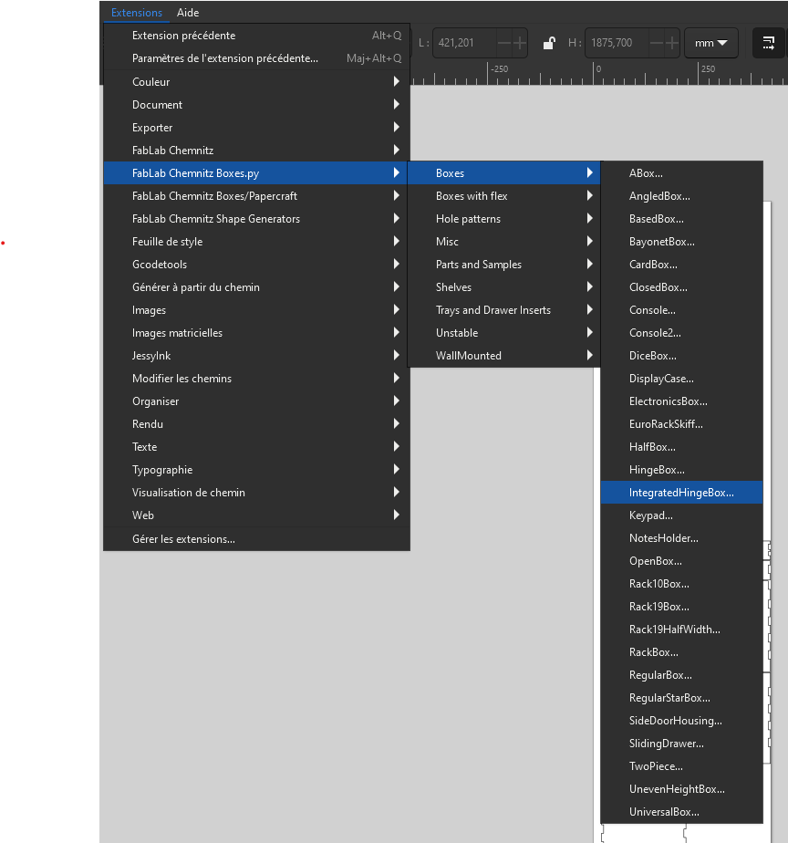Expand the Couleur submenu

pos(257,82)
